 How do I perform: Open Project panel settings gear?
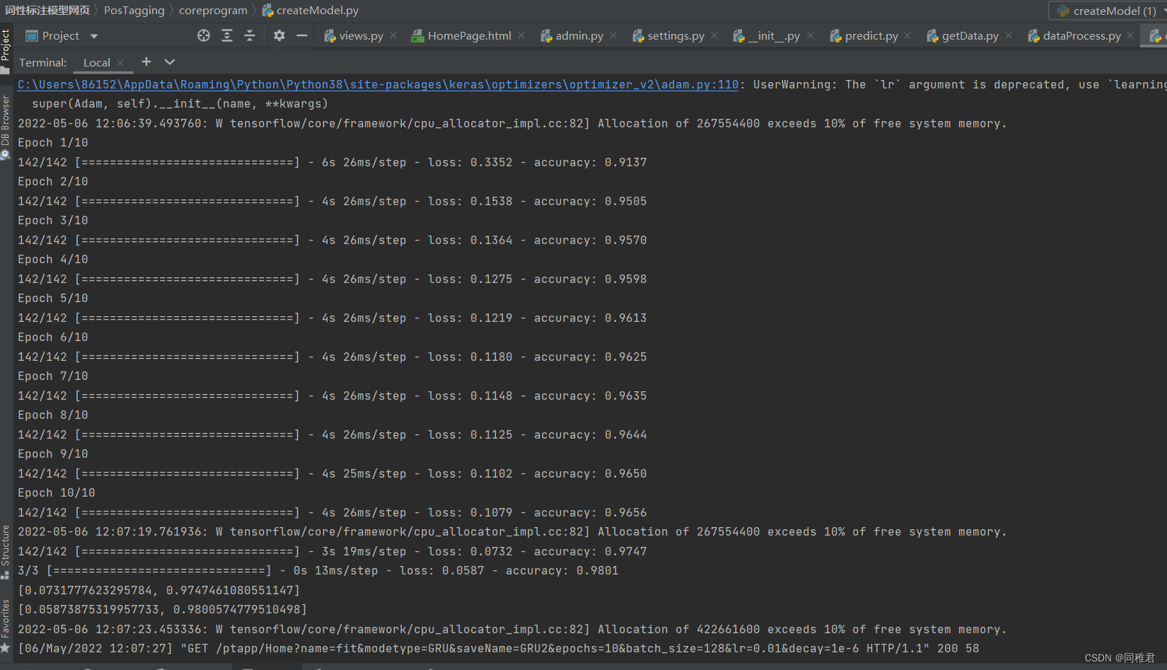(x=279, y=35)
